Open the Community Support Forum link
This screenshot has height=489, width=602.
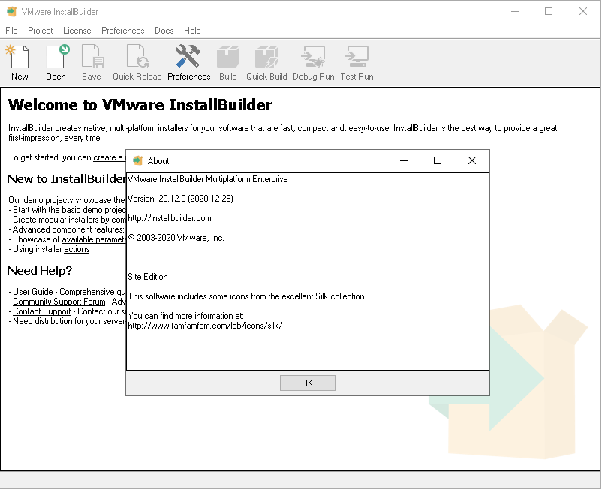(x=59, y=301)
